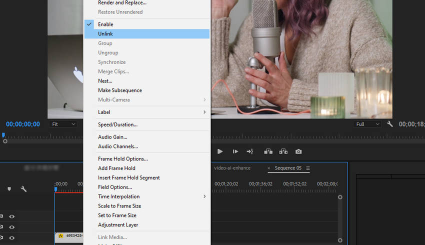Click ruler time label 00;01;20;02

click(226, 184)
